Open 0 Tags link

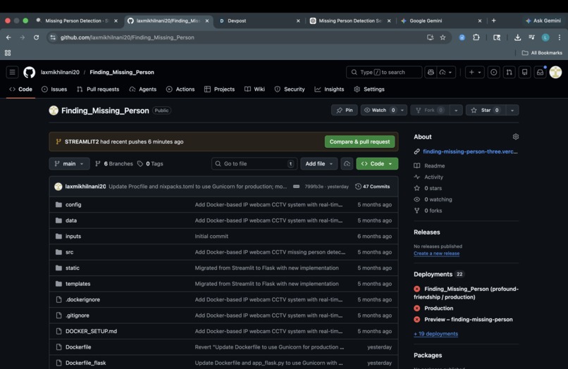(x=150, y=163)
